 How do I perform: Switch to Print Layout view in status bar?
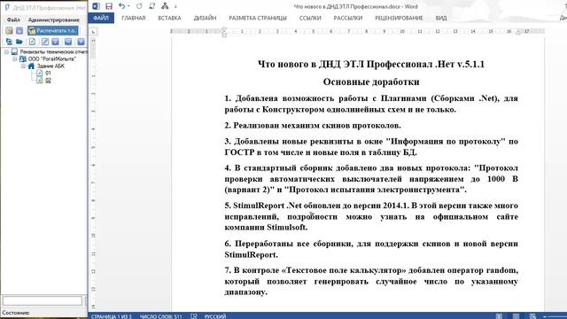tap(516, 316)
